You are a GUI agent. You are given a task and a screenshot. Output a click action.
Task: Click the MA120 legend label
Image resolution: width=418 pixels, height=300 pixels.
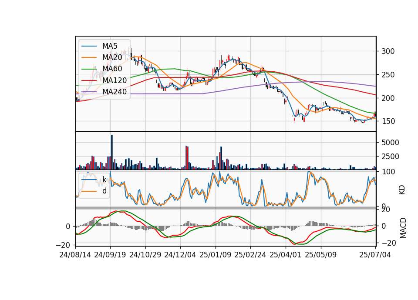click(115, 80)
